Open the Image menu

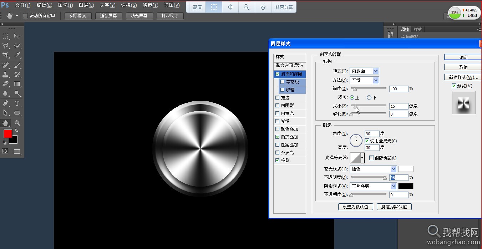click(x=65, y=5)
